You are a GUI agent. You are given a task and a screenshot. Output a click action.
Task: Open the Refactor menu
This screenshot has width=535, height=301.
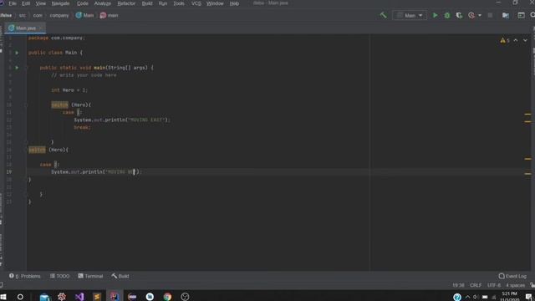point(126,3)
